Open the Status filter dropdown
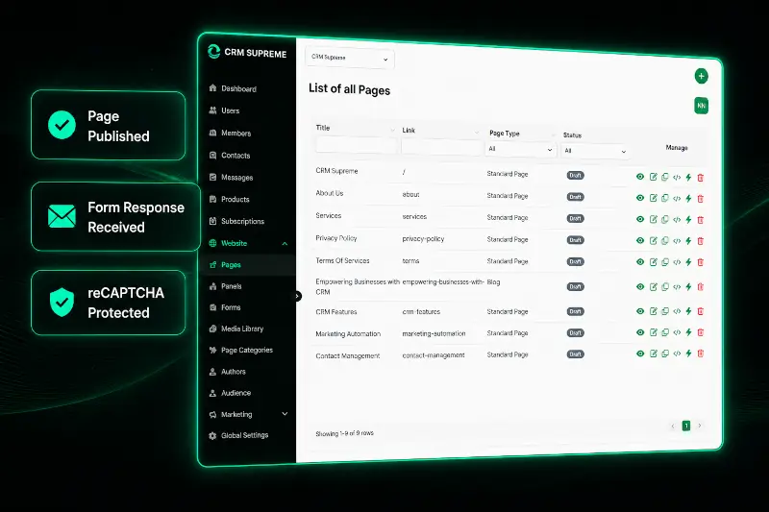The width and height of the screenshot is (769, 512). tap(594, 151)
